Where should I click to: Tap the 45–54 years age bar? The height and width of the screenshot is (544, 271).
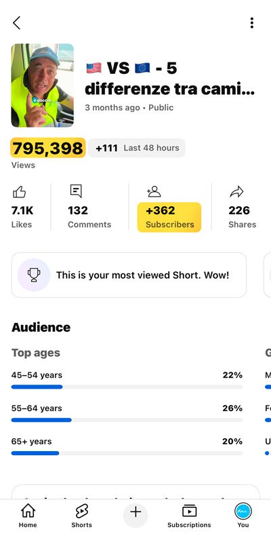127,387
